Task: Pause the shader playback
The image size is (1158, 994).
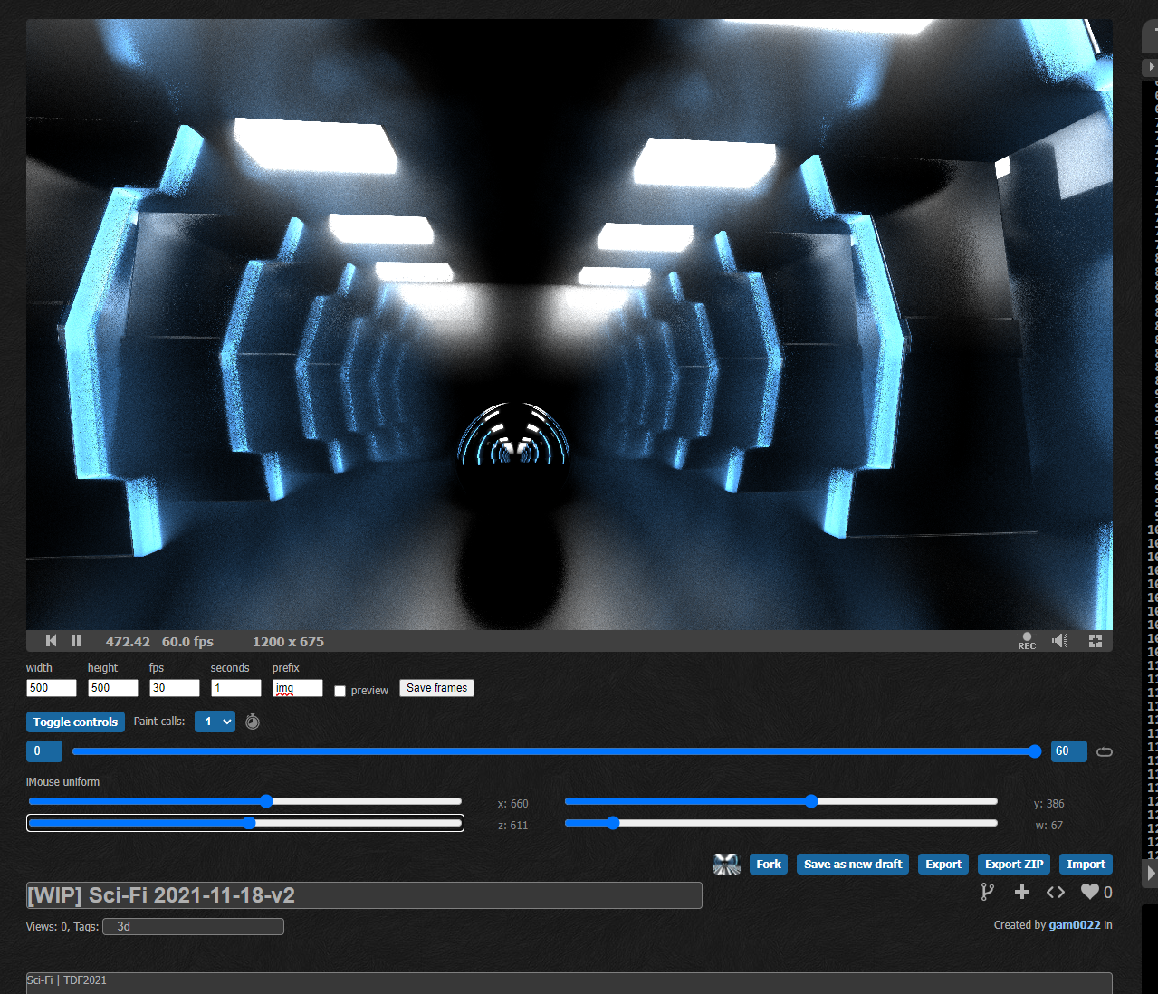Action: click(x=76, y=641)
